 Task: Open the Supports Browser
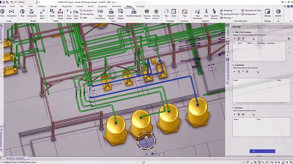[214, 14]
